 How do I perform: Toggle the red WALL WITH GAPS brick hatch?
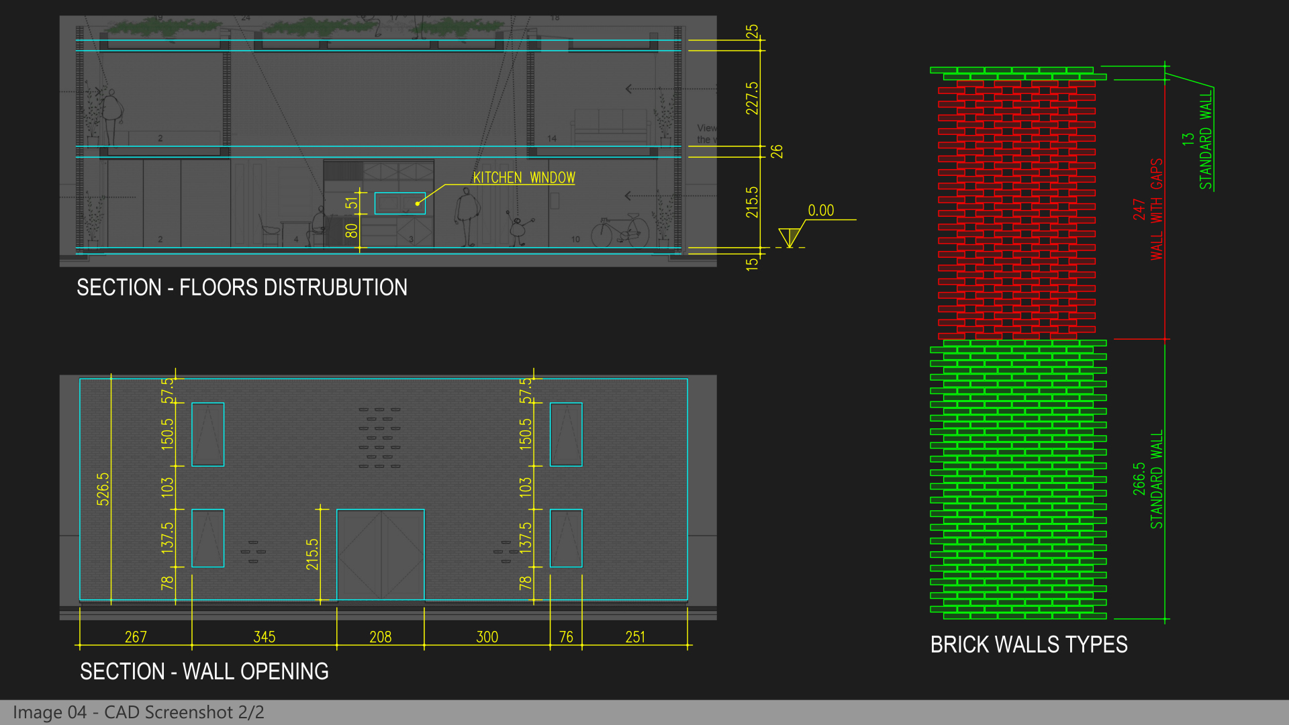click(1017, 208)
